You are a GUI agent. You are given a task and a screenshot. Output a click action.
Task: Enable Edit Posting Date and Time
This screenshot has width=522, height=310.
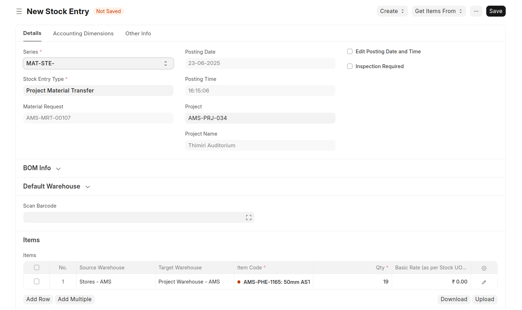(350, 52)
